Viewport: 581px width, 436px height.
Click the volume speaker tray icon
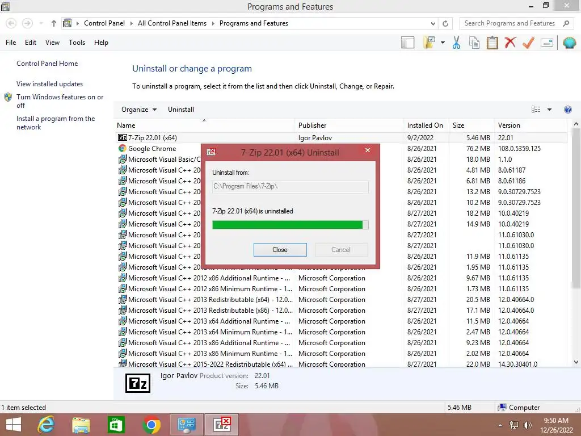(527, 425)
